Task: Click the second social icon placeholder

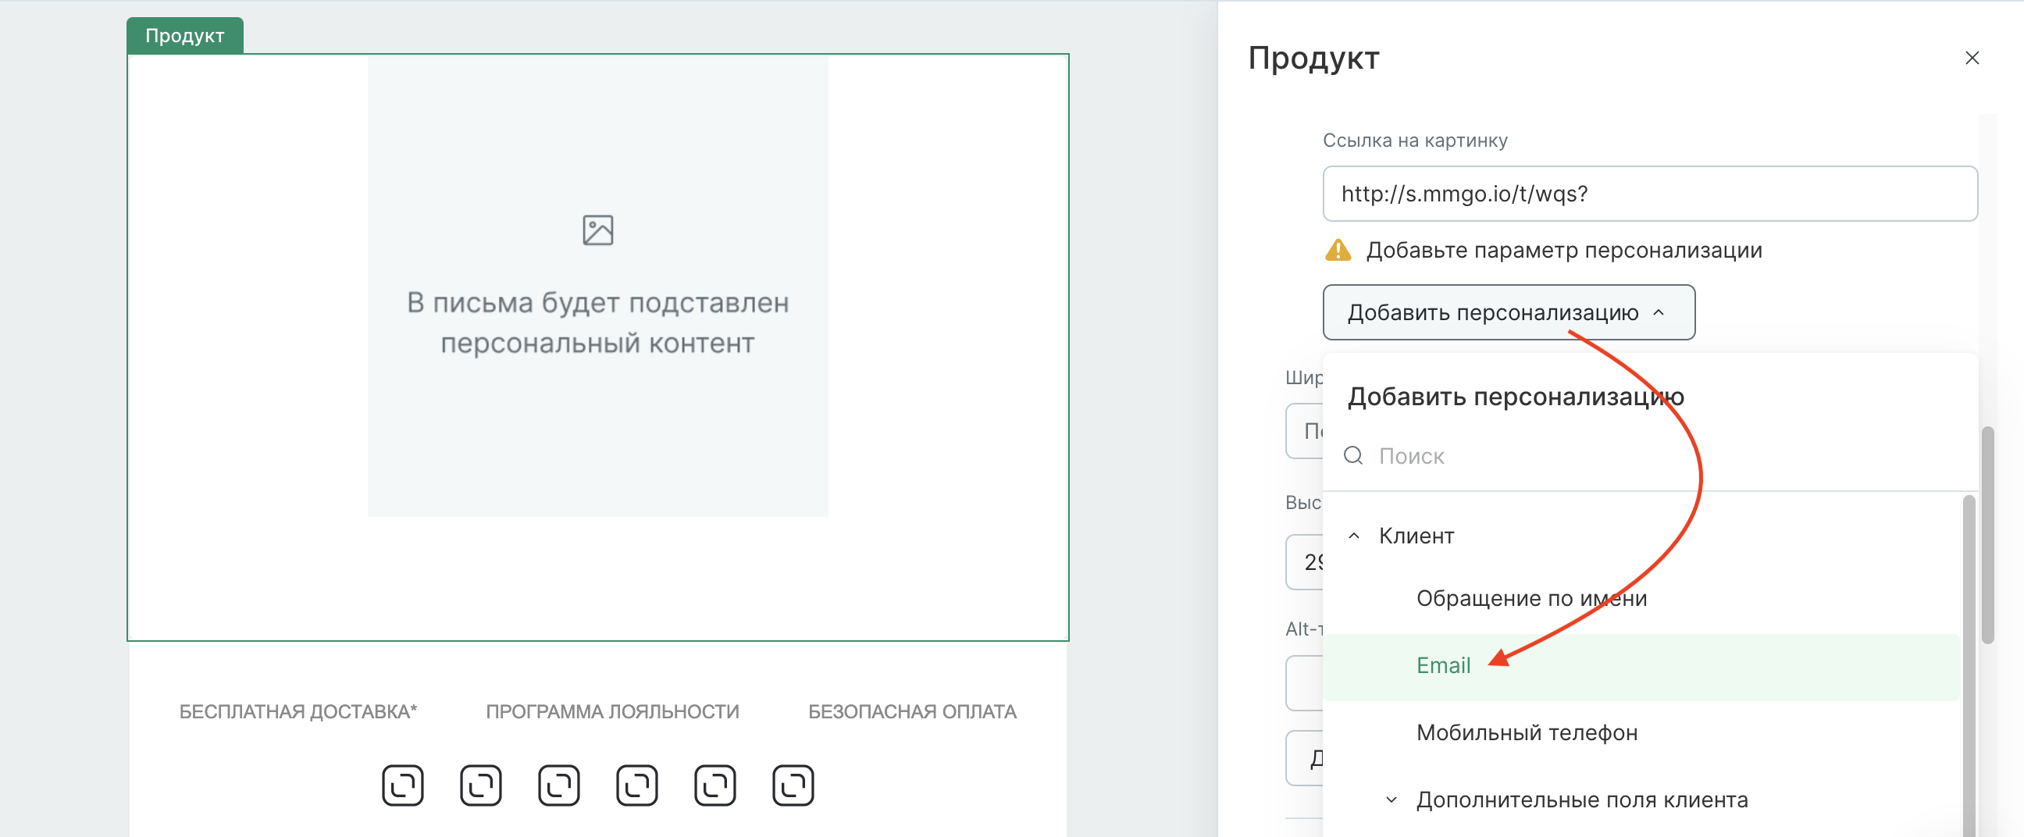Action: click(x=480, y=785)
